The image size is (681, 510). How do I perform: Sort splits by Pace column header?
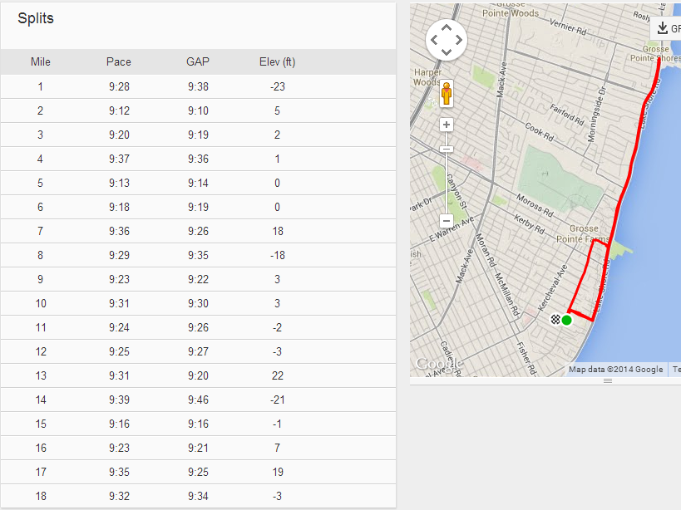point(119,61)
